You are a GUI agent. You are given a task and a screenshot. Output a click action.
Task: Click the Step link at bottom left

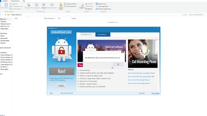pos(51,93)
